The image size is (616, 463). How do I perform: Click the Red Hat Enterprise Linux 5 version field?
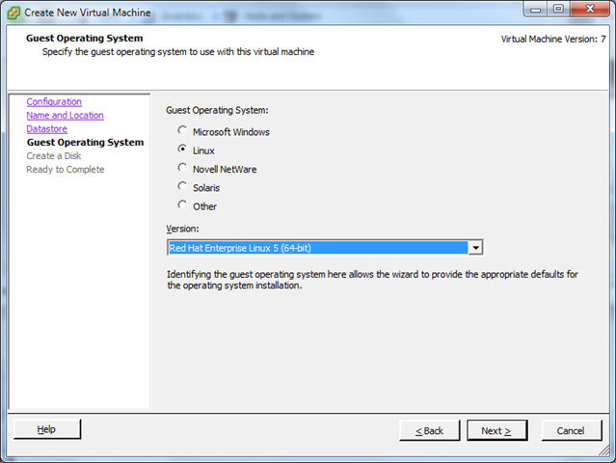[x=316, y=248]
